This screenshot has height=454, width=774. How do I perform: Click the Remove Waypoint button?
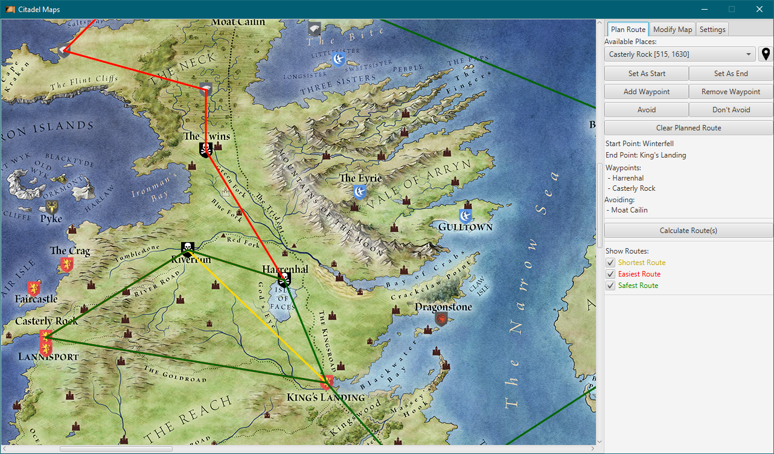(x=731, y=92)
